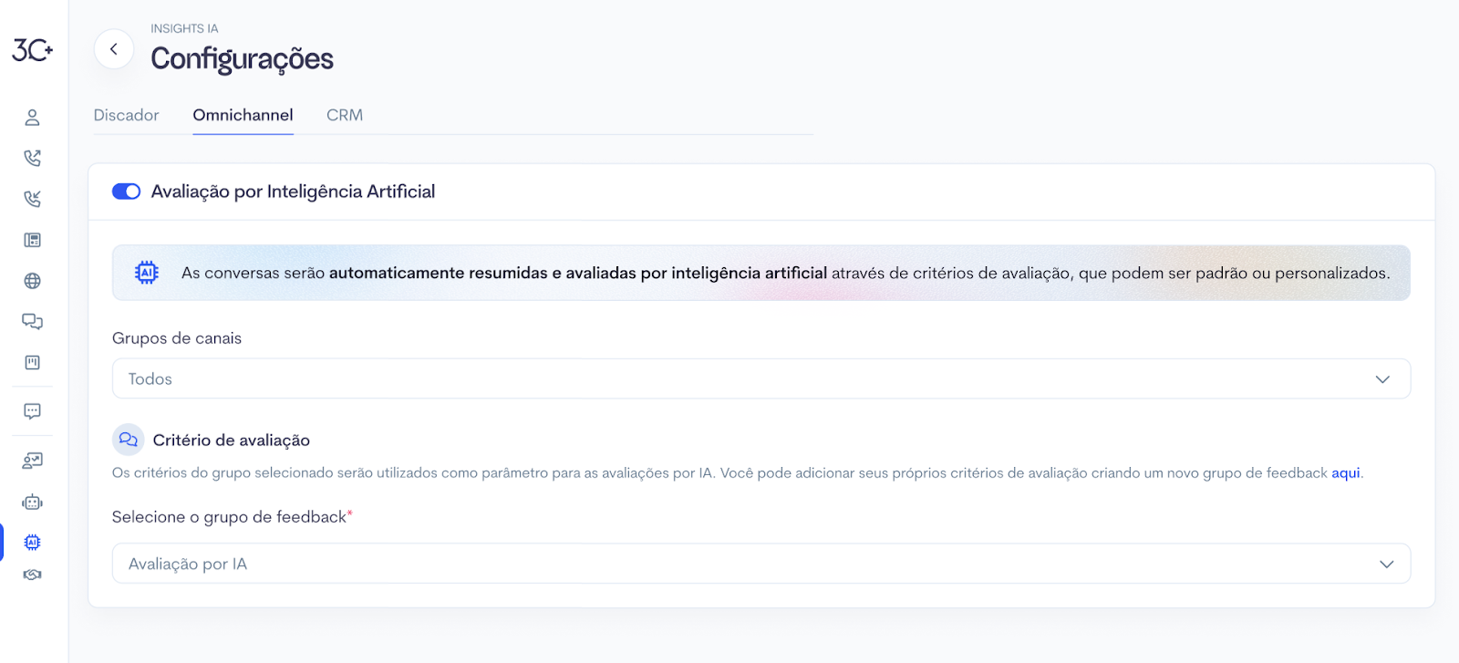Viewport: 1459px width, 663px height.
Task: Click the 'Critério de avaliação' heading
Action: coord(232,440)
